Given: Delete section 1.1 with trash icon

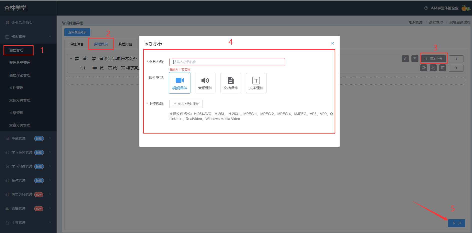Looking at the screenshot, I should 443,68.
